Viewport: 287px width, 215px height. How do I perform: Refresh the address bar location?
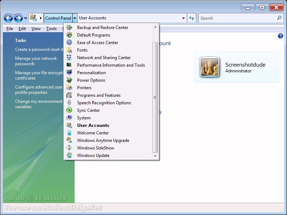[x=192, y=18]
